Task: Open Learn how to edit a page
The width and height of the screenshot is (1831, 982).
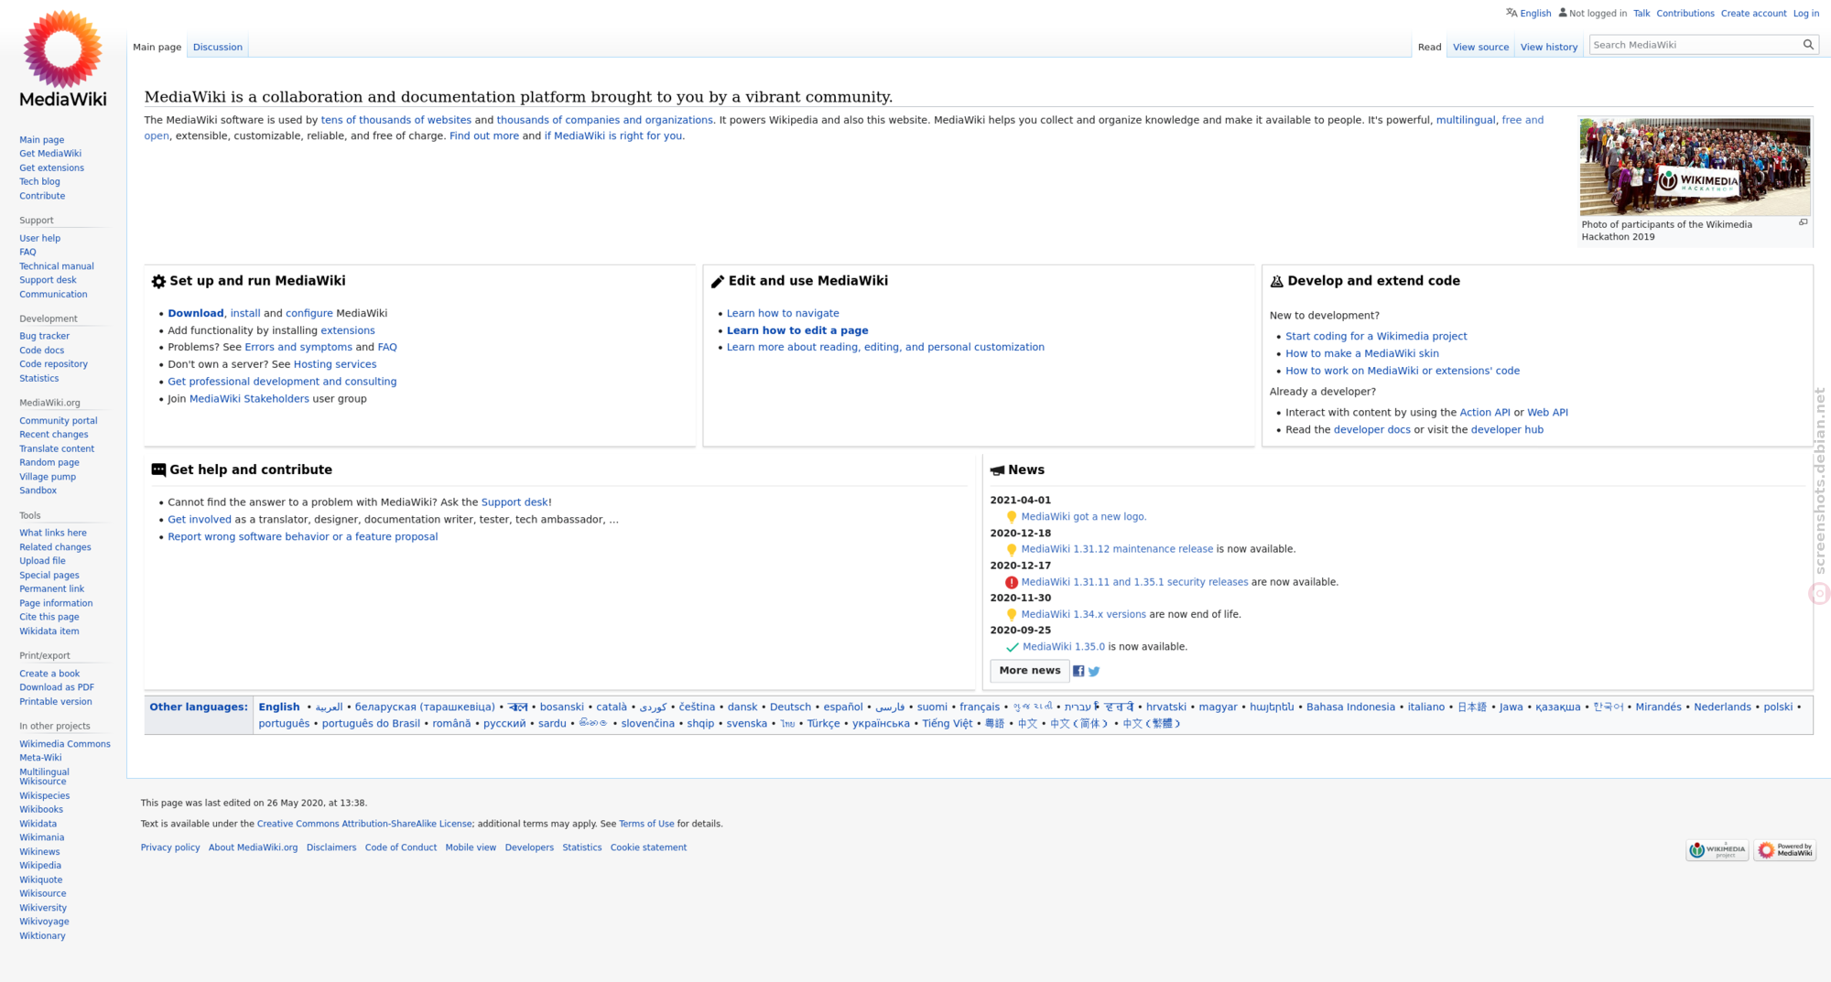Action: (x=797, y=330)
